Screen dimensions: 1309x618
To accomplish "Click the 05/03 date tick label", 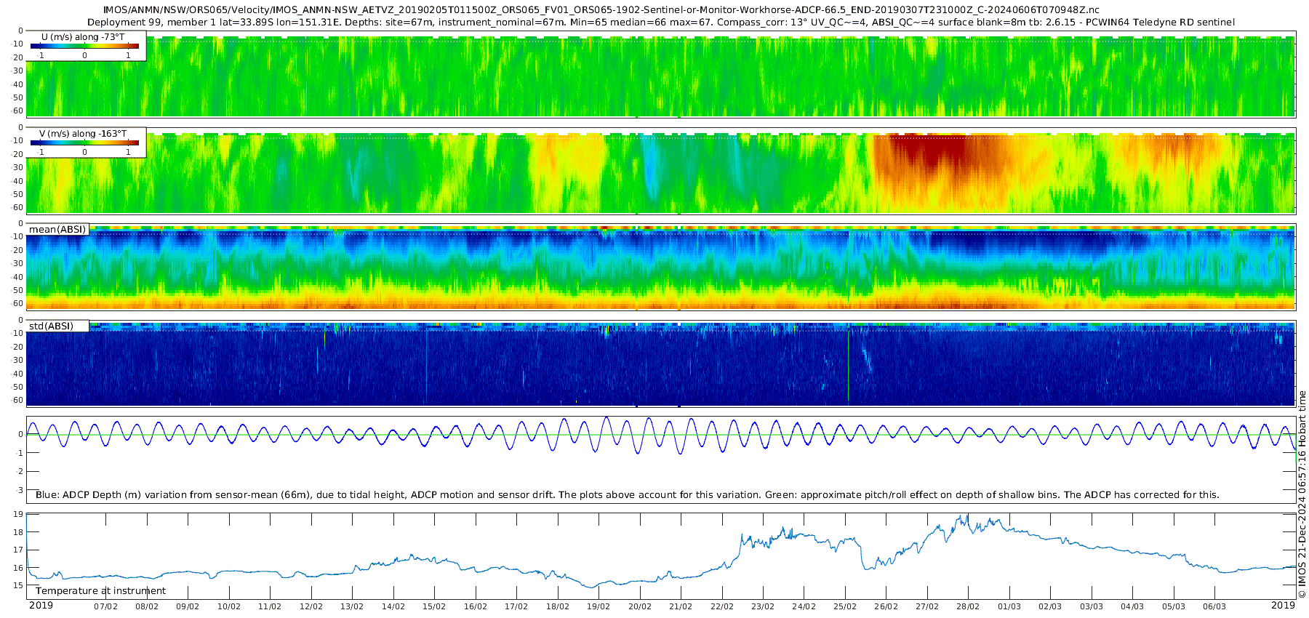I will point(1174,606).
